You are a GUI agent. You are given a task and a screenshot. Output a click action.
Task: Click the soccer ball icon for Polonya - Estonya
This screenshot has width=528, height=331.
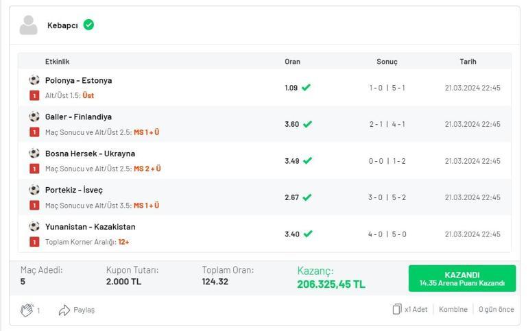click(x=34, y=80)
